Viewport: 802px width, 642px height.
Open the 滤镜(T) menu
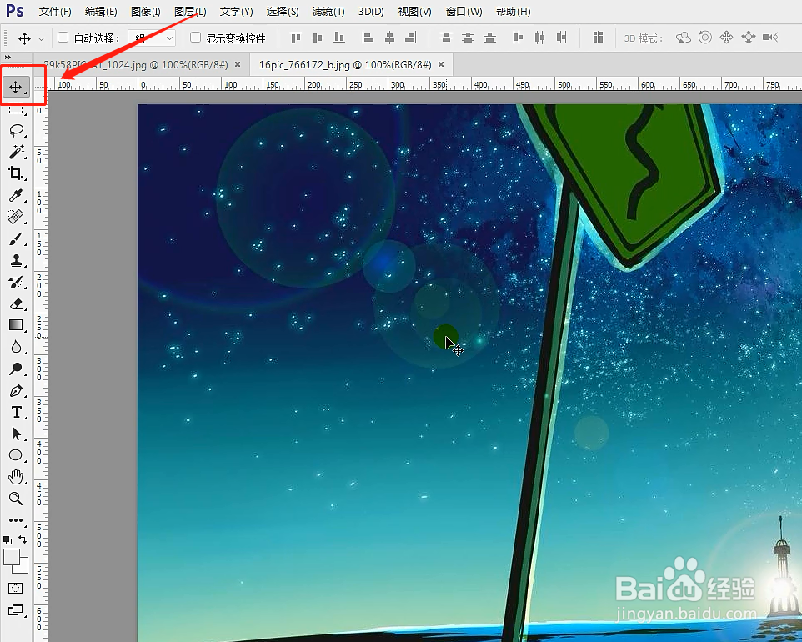click(x=328, y=11)
